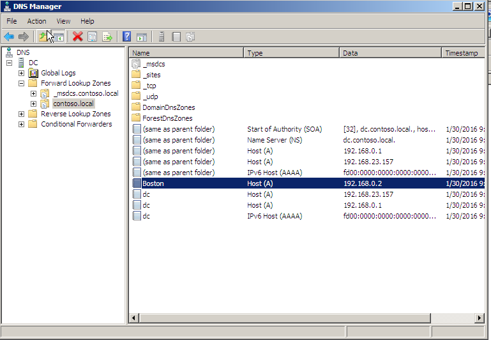Select the Name Server (NS) record row
The width and height of the screenshot is (491, 340).
pyautogui.click(x=308, y=140)
